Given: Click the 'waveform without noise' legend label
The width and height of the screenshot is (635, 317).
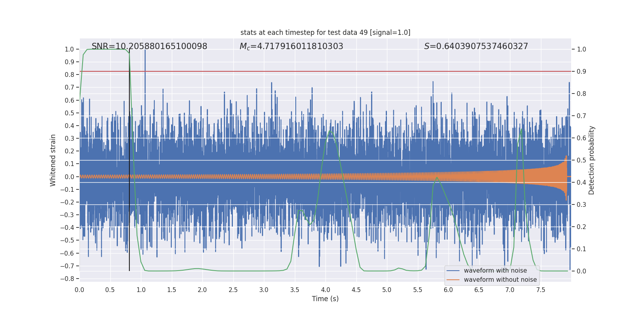Looking at the screenshot, I should tap(500, 280).
